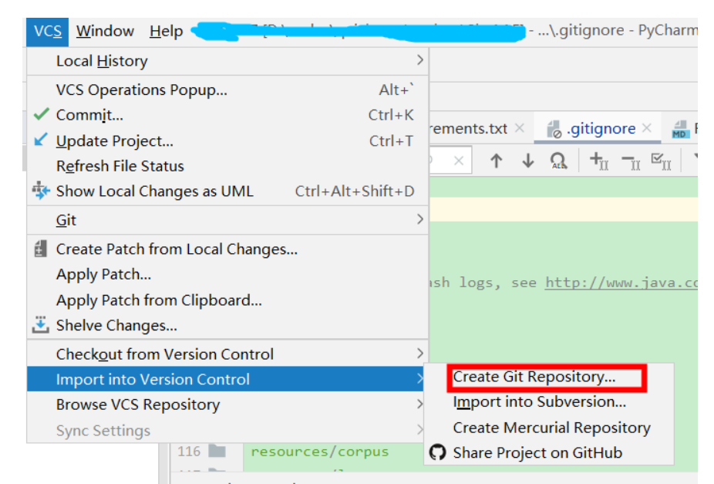Add selection for next occurrence icon
Image resolution: width=714 pixels, height=484 pixels.
point(599,161)
